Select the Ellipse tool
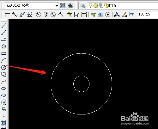 coord(4,88)
